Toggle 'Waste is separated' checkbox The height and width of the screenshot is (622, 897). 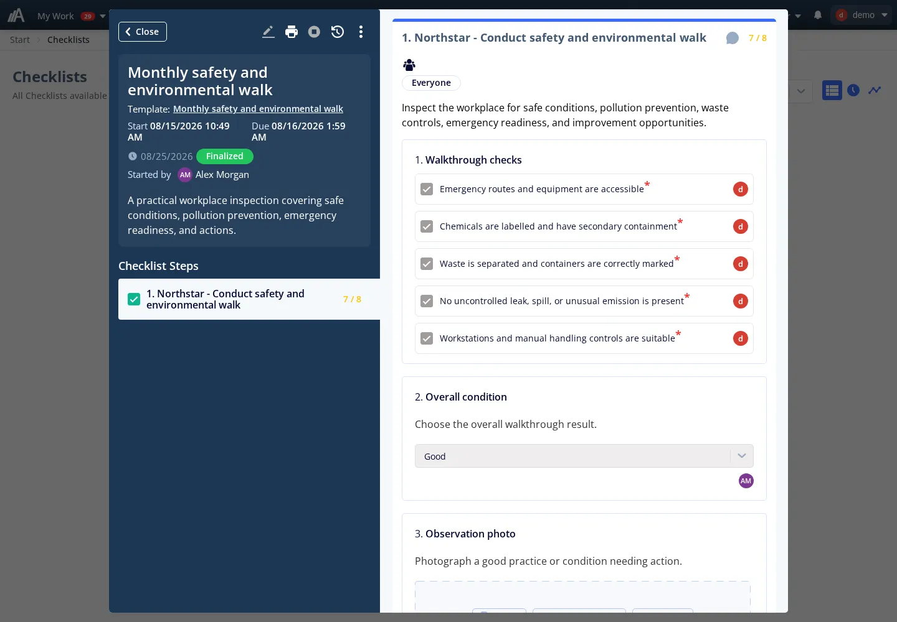tap(427, 264)
